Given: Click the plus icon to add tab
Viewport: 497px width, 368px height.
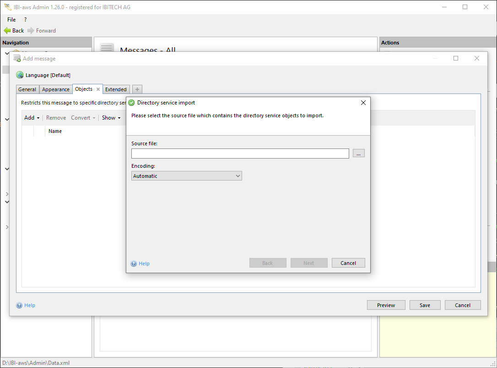Looking at the screenshot, I should [137, 89].
